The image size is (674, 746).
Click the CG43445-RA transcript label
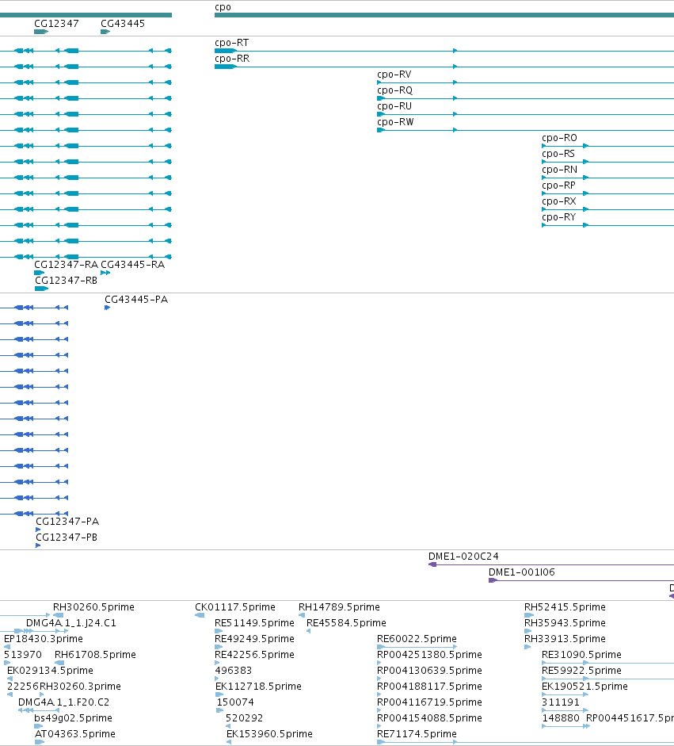pos(132,265)
